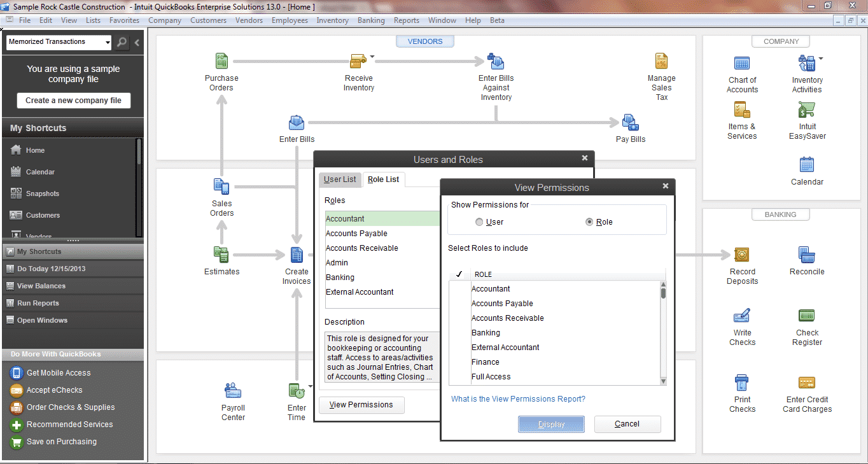Click the Receive Inventory icon
Image resolution: width=868 pixels, height=464 pixels.
coord(358,62)
